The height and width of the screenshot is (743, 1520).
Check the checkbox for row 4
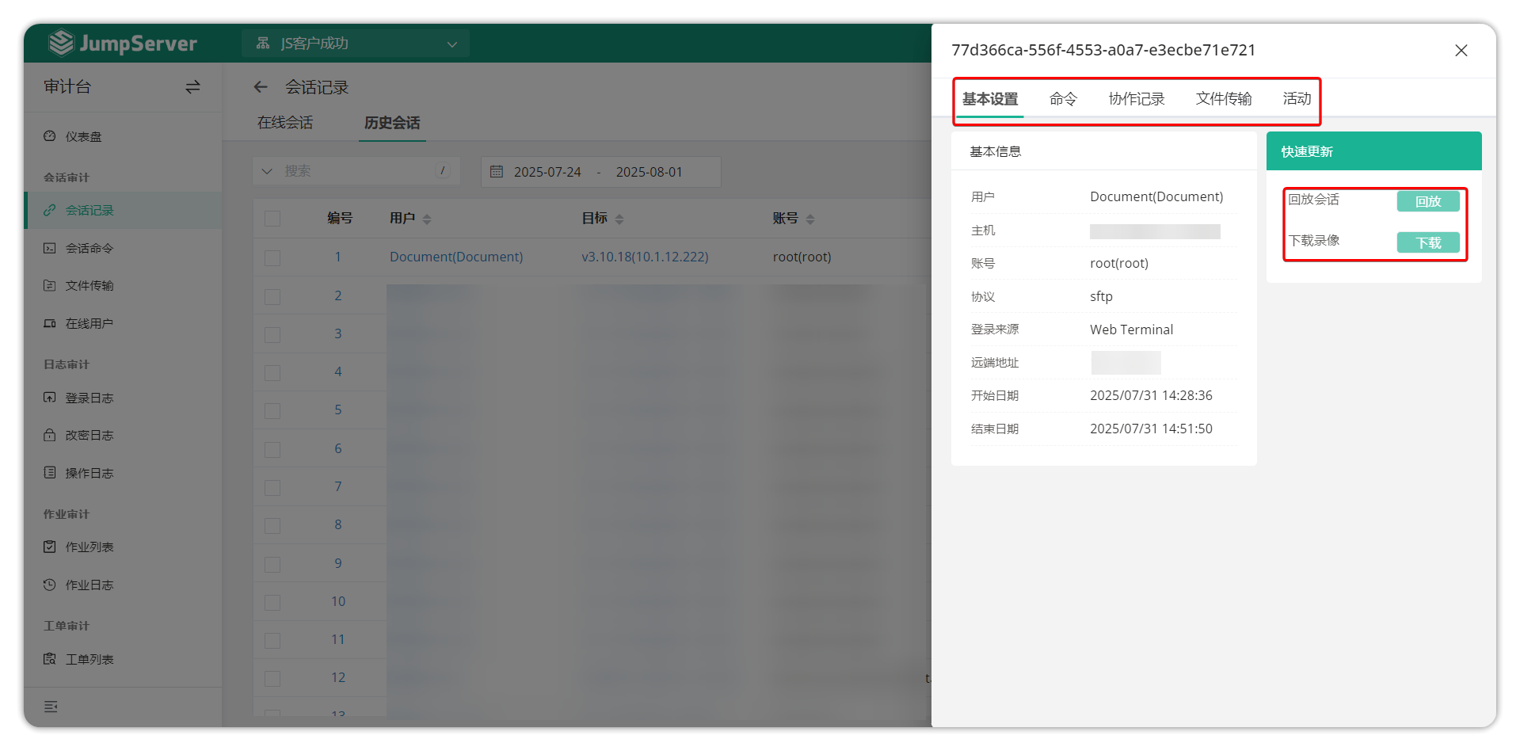click(272, 372)
